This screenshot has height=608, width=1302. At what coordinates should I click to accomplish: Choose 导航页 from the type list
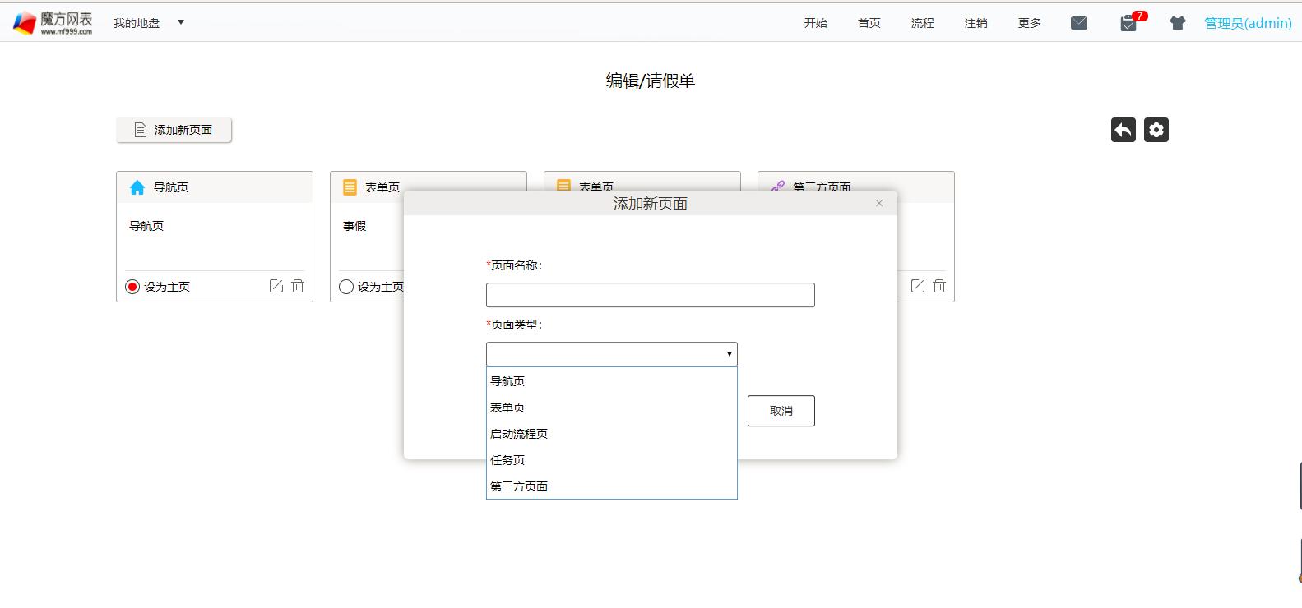[612, 381]
